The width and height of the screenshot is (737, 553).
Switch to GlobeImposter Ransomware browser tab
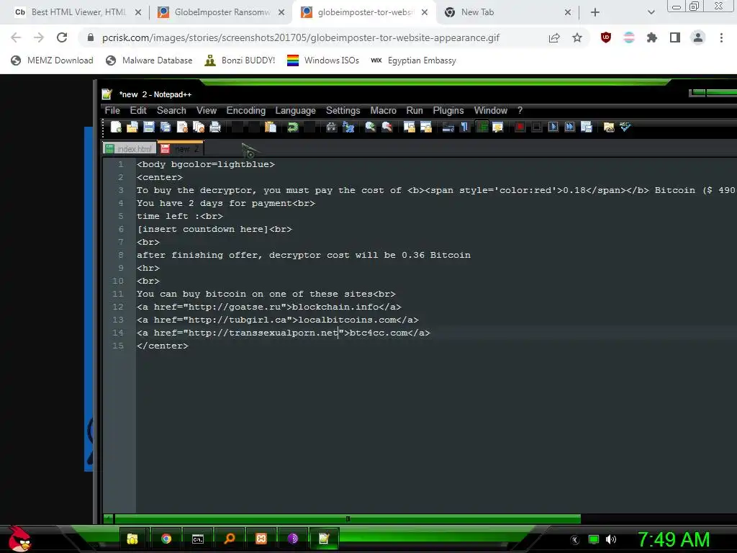(x=221, y=12)
